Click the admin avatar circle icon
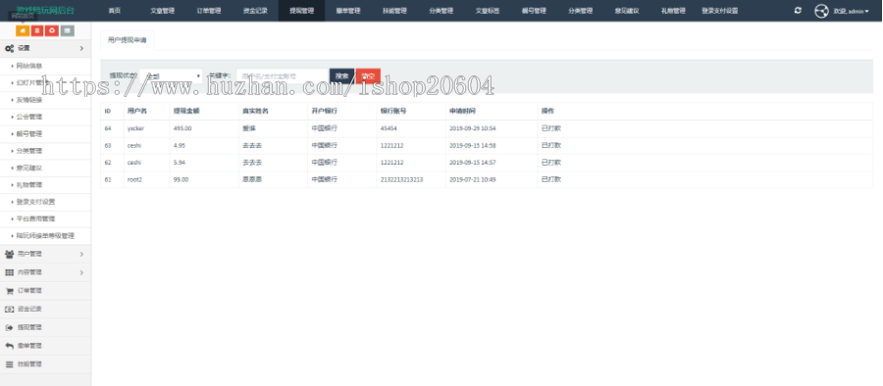 [x=821, y=11]
